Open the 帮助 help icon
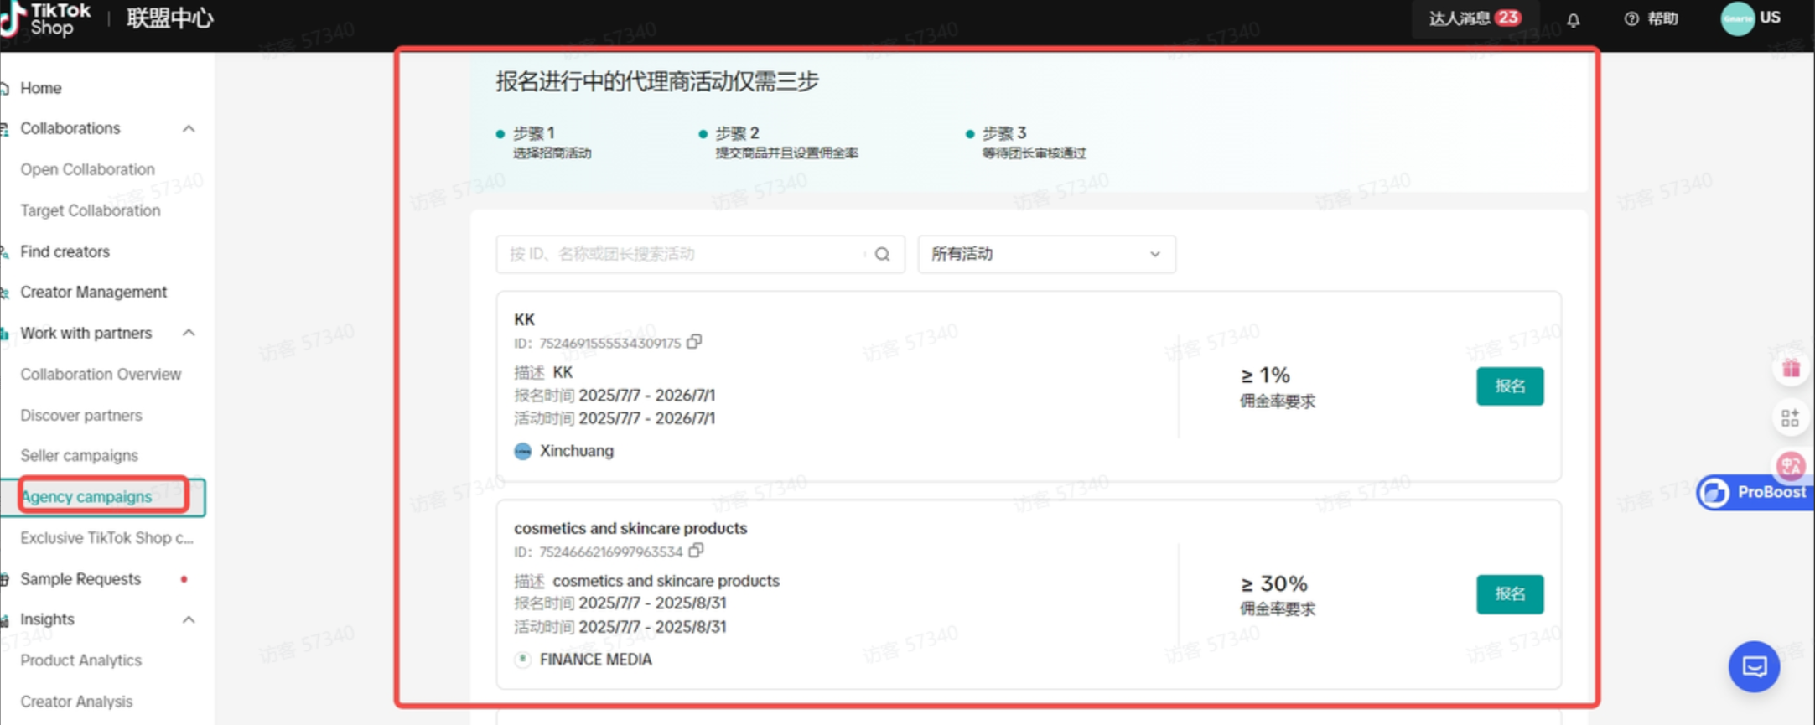The image size is (1815, 725). click(x=1631, y=18)
